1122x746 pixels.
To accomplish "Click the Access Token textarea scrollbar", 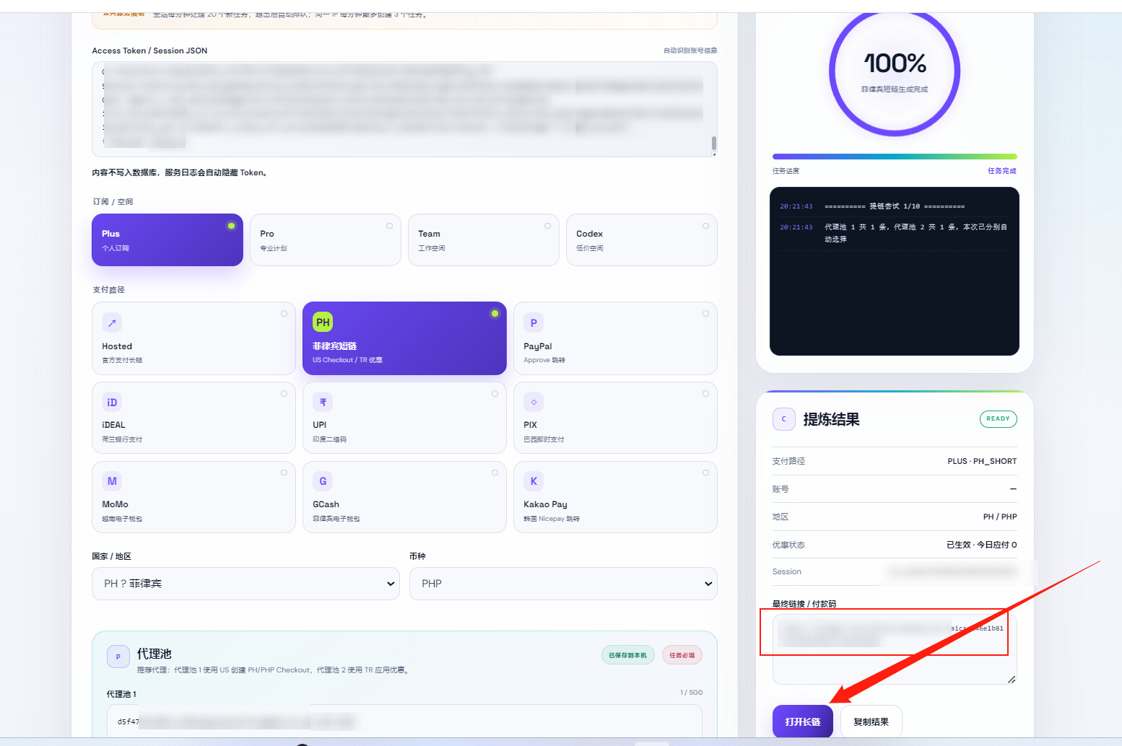I will click(x=713, y=143).
